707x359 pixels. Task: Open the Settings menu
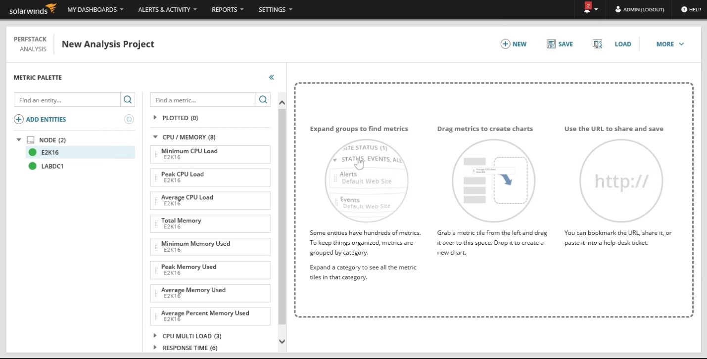point(276,9)
